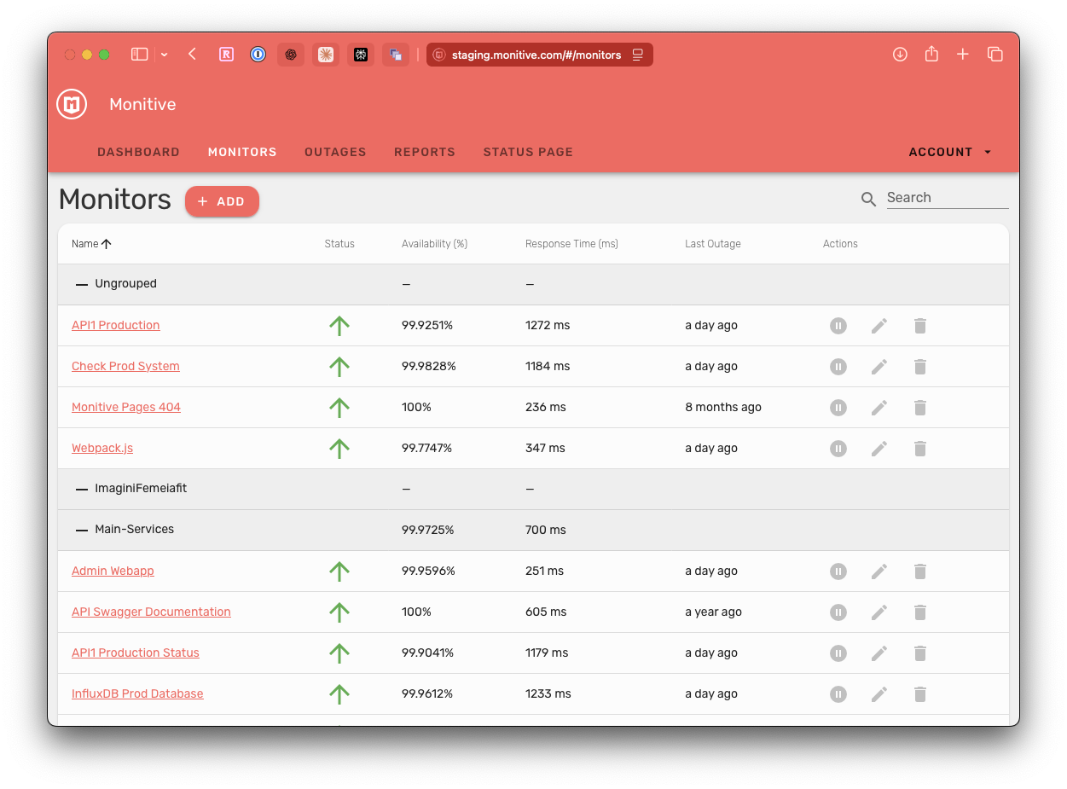Screen dimensions: 1067x789
Task: Click the Monitive logo icon
Action: coord(71,103)
